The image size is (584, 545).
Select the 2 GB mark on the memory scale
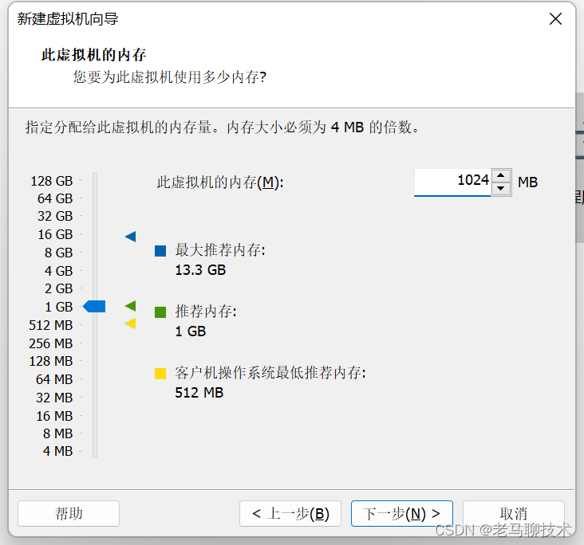tap(58, 288)
